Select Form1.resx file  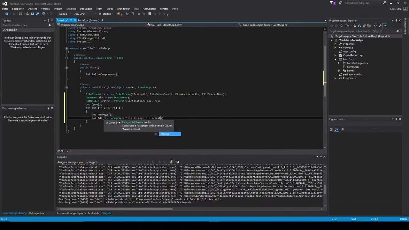pyautogui.click(x=353, y=67)
